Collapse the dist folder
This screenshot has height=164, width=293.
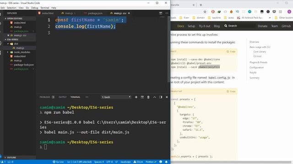pyautogui.click(x=16, y=44)
